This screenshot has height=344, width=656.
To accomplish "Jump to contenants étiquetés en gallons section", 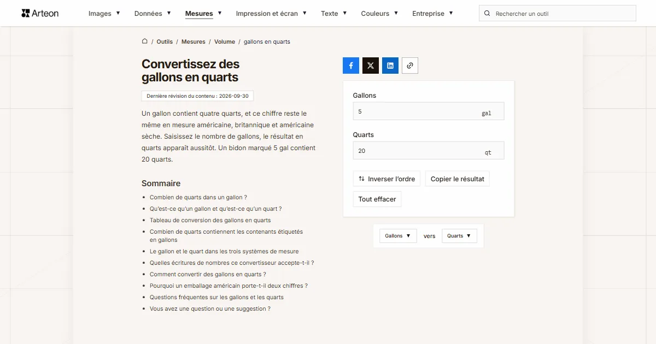I will (x=226, y=236).
